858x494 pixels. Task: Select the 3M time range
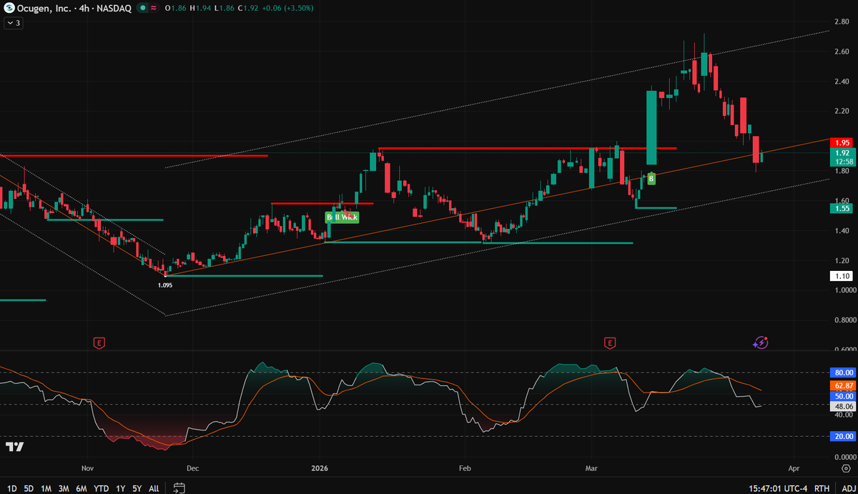pyautogui.click(x=64, y=488)
